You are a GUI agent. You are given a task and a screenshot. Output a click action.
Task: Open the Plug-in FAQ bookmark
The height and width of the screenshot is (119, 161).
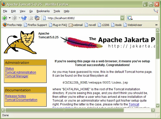58,25
